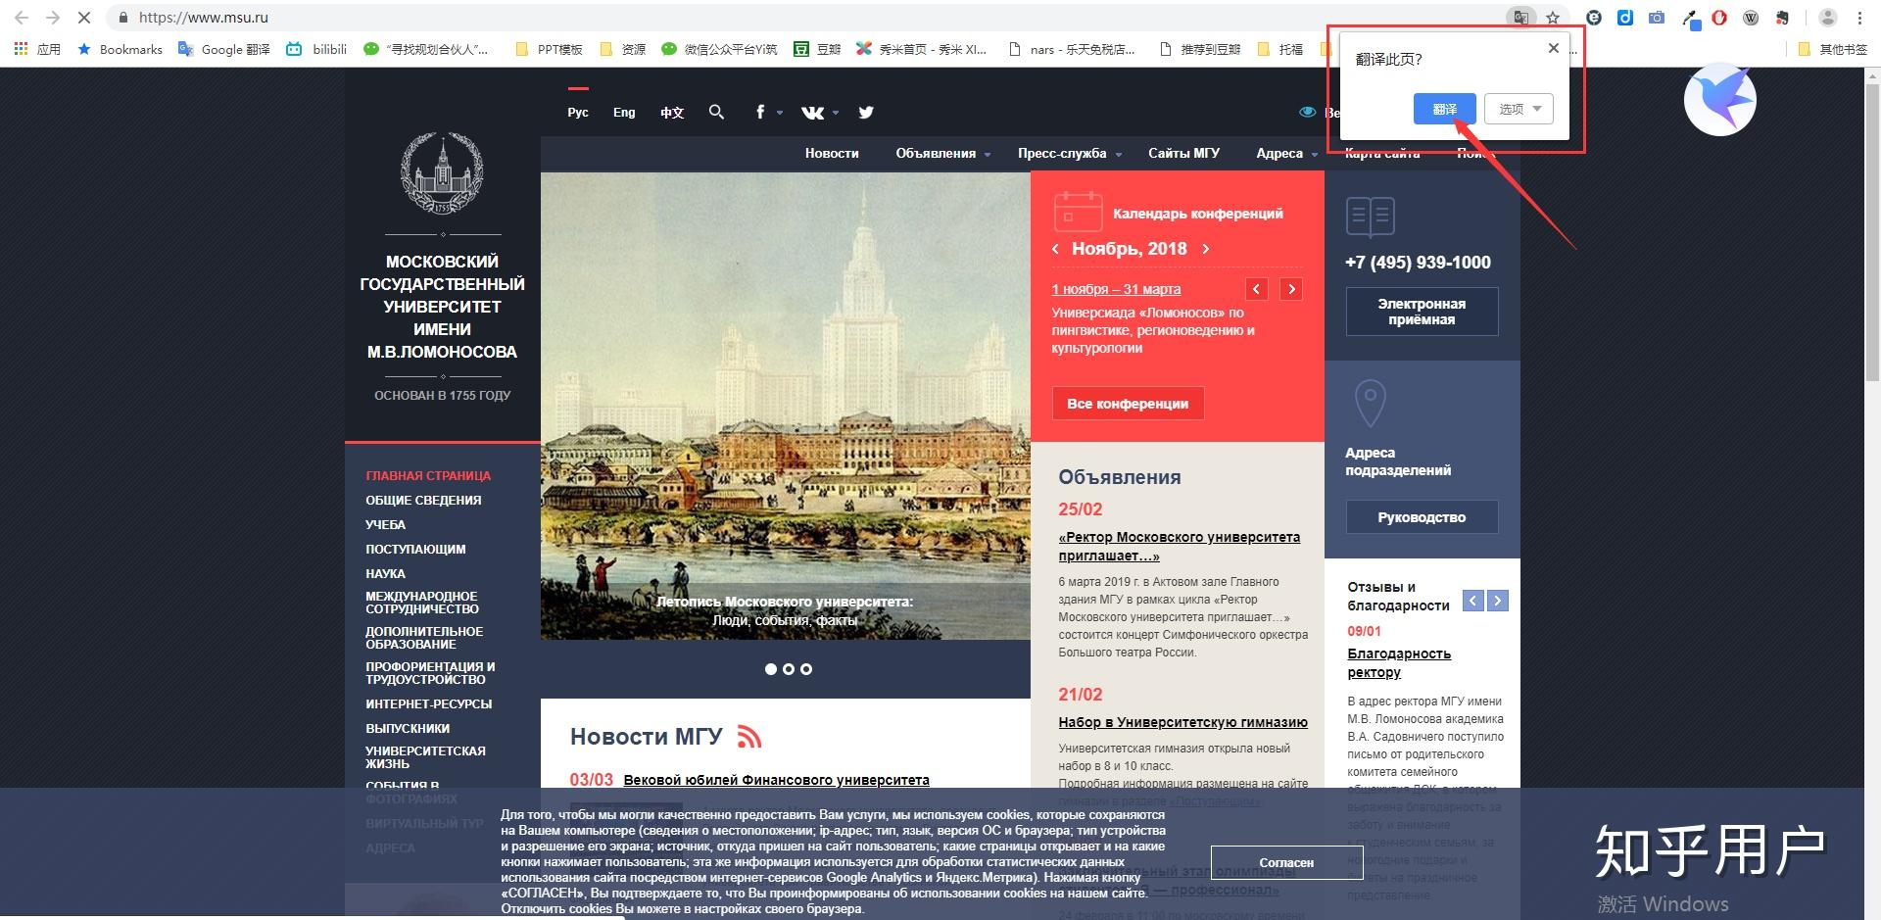Click the open book icon above phone number
This screenshot has height=920, width=1881.
pyautogui.click(x=1371, y=217)
